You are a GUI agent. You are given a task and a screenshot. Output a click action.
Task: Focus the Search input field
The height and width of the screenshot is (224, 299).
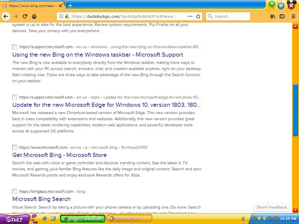pyautogui.click(x=228, y=16)
